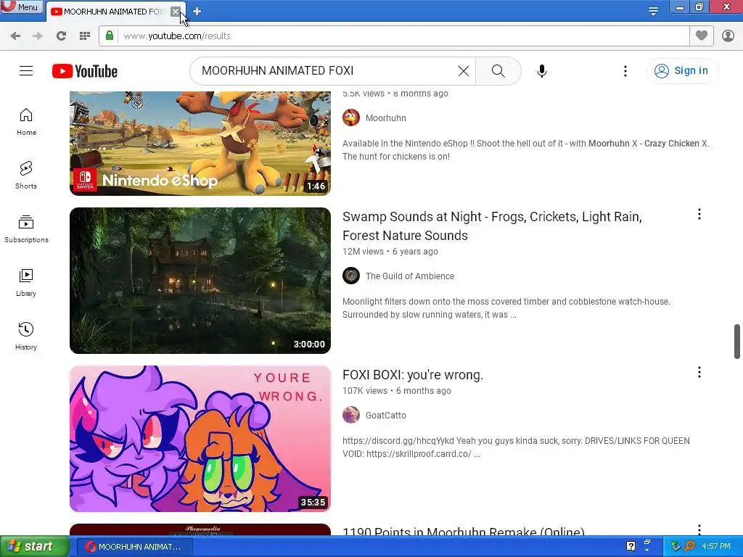Open Home in sidebar
This screenshot has width=743, height=557.
[x=26, y=122]
